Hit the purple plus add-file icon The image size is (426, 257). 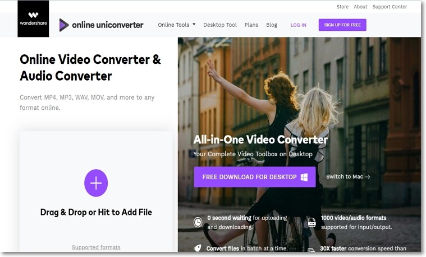coord(96,183)
